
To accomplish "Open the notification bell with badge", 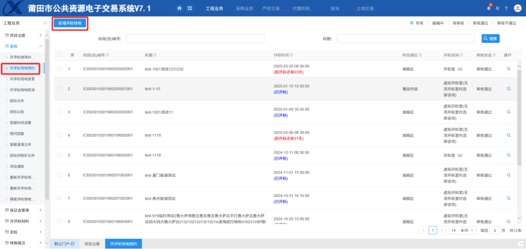I will (x=489, y=8).
